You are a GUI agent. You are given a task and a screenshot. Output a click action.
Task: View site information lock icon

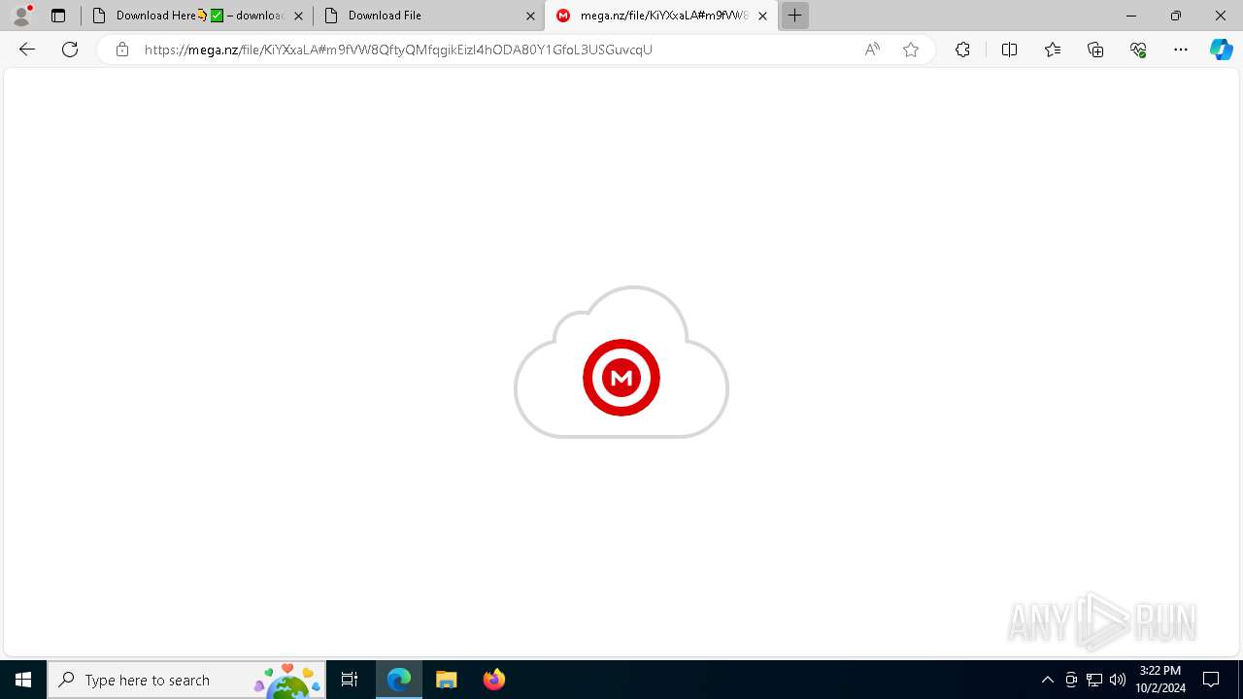click(x=122, y=50)
